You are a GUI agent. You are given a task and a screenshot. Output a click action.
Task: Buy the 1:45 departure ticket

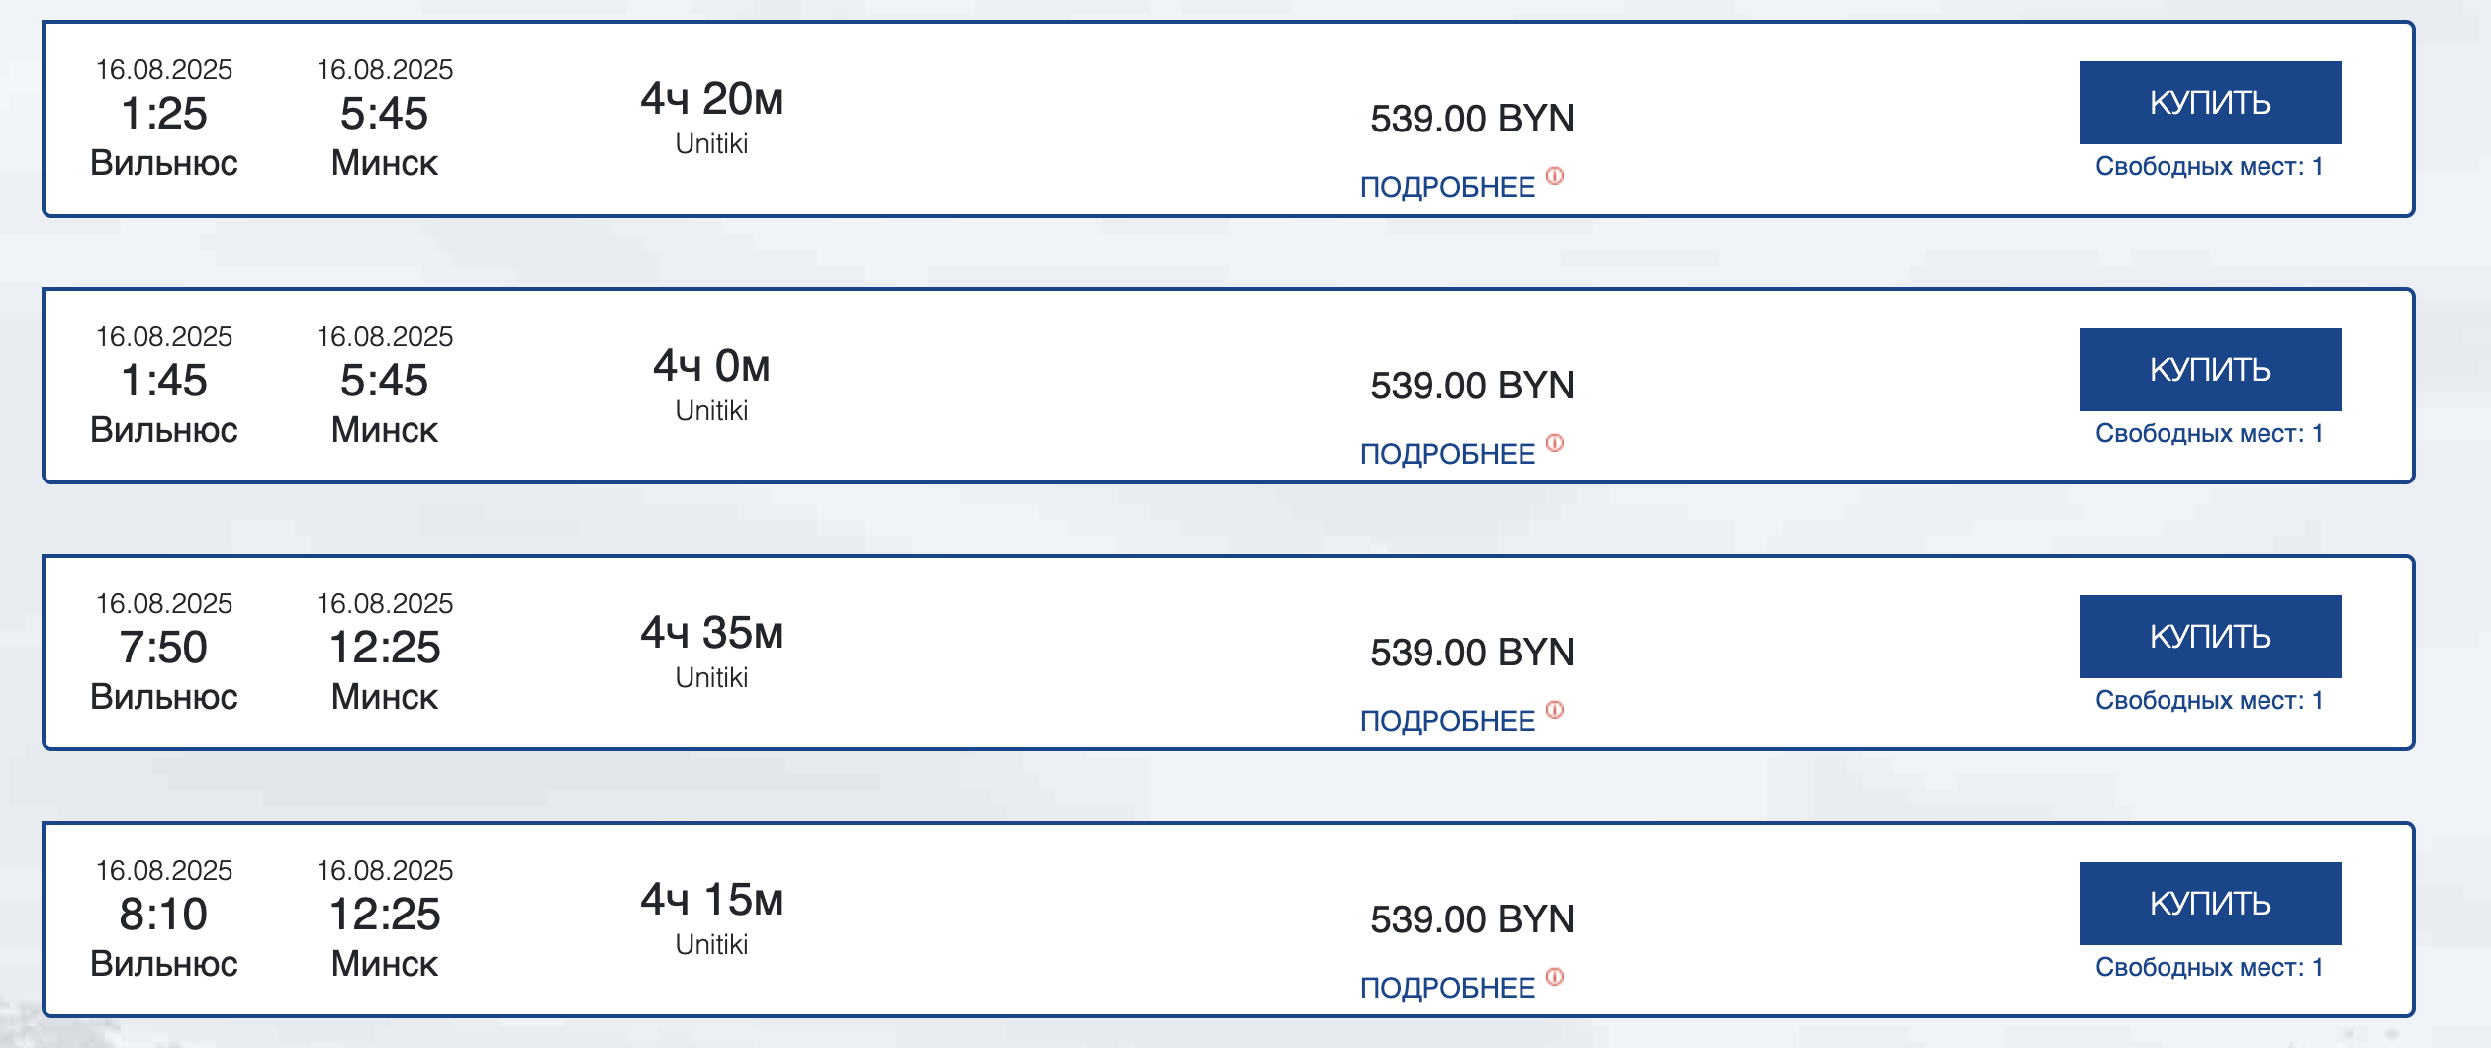(2209, 370)
